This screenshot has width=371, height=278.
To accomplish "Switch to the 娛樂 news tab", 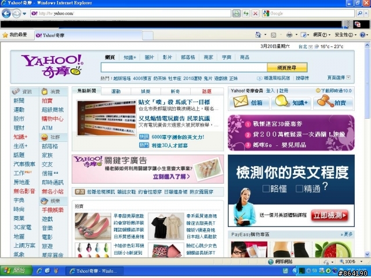I will pos(146,92).
